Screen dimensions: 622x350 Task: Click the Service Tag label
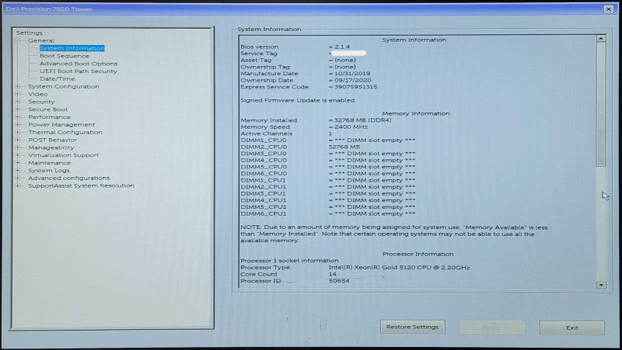259,54
